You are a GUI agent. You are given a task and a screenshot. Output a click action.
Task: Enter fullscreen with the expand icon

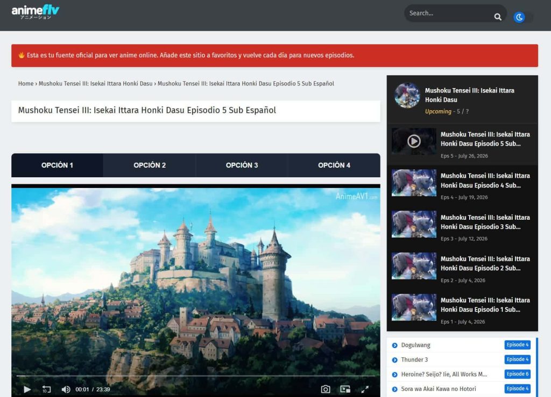tap(365, 389)
